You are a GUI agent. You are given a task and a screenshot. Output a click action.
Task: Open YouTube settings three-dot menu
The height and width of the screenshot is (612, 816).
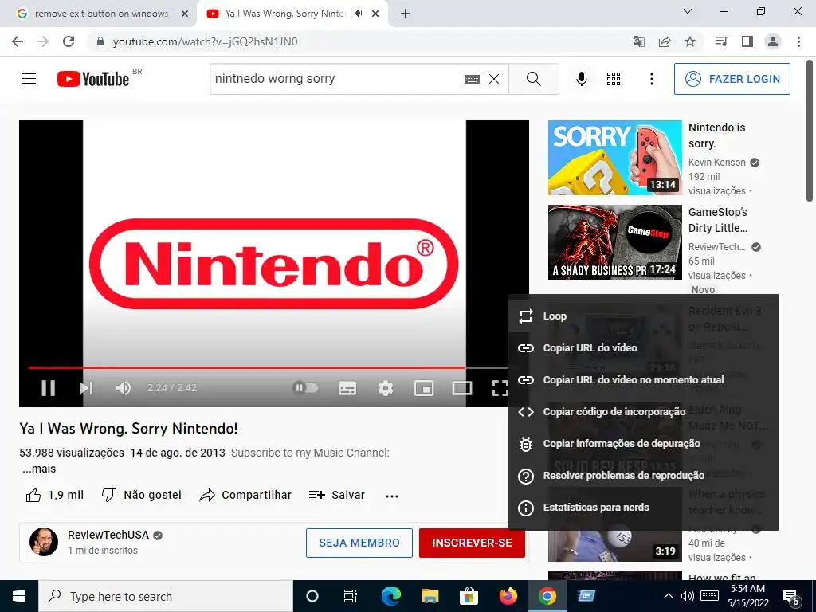point(652,79)
